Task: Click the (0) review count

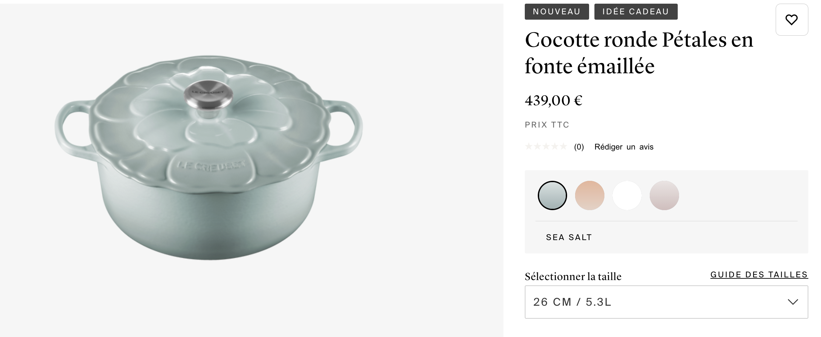Action: tap(579, 147)
